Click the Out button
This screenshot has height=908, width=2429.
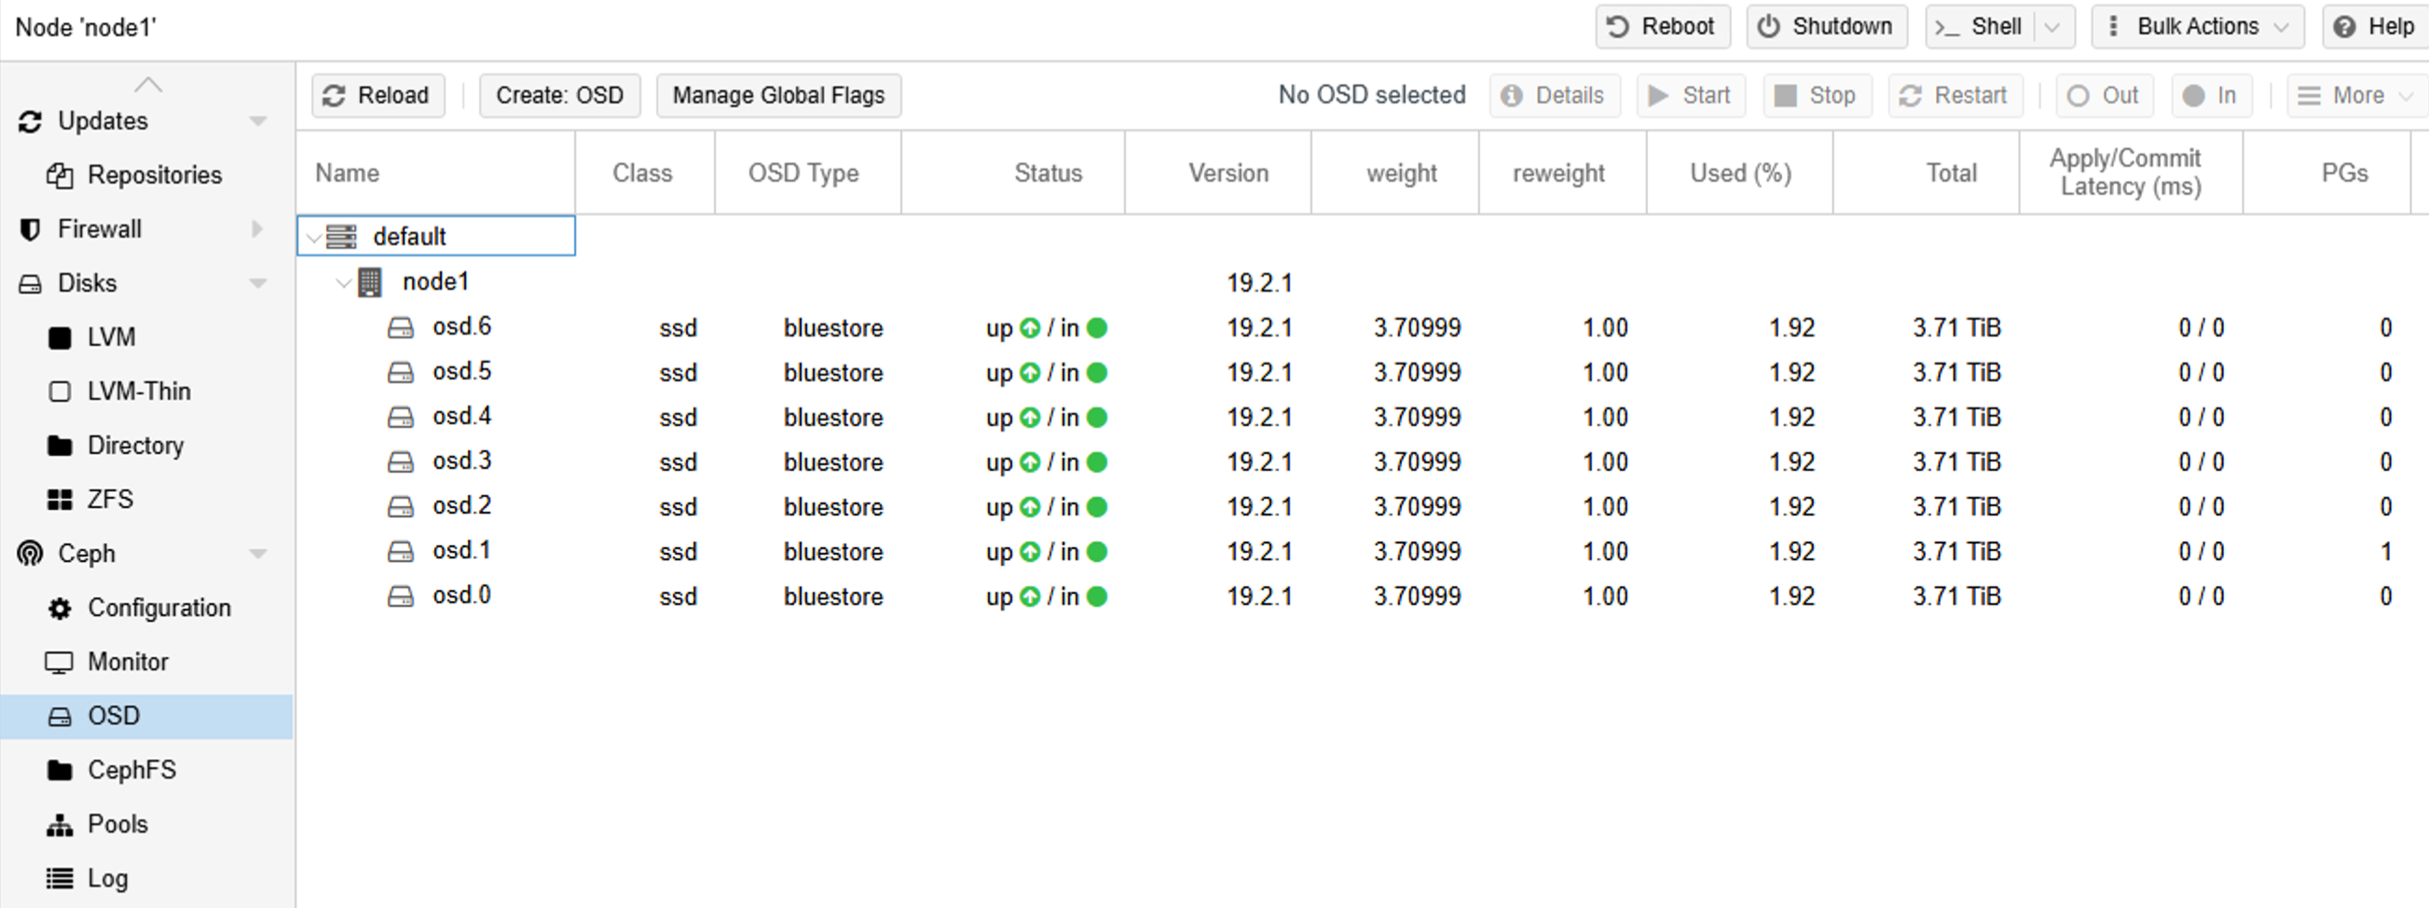[2104, 95]
